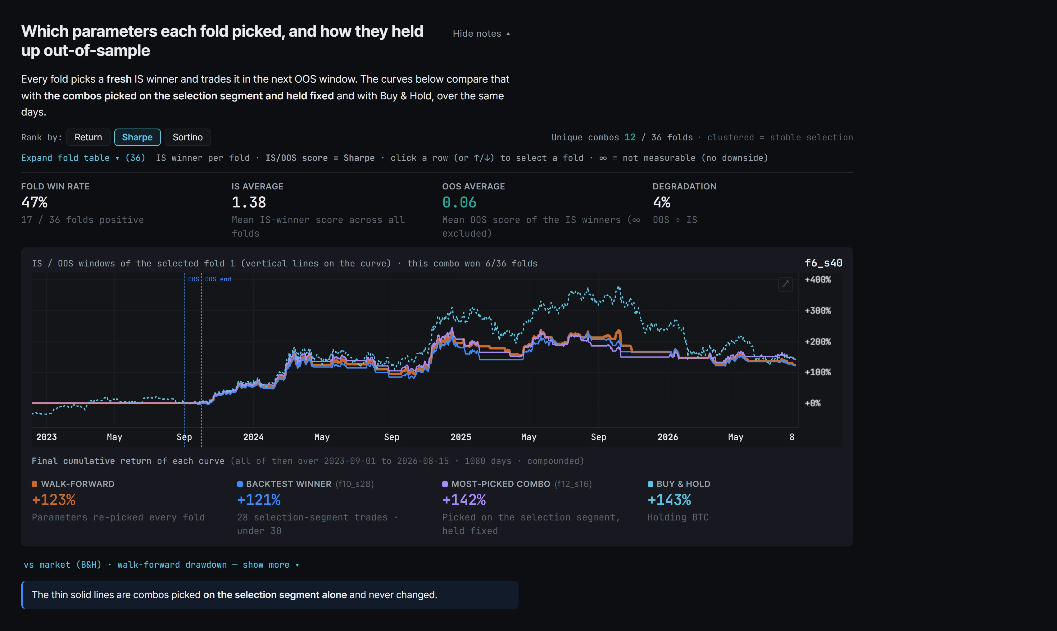
Task: Select the blue Backtest Winner legend swatch
Action: click(x=240, y=484)
